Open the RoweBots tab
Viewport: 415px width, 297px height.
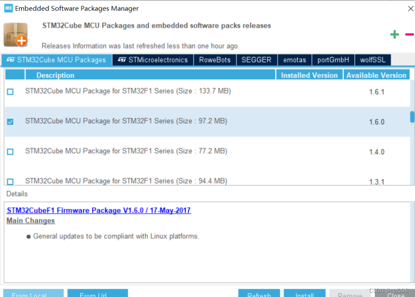[215, 60]
